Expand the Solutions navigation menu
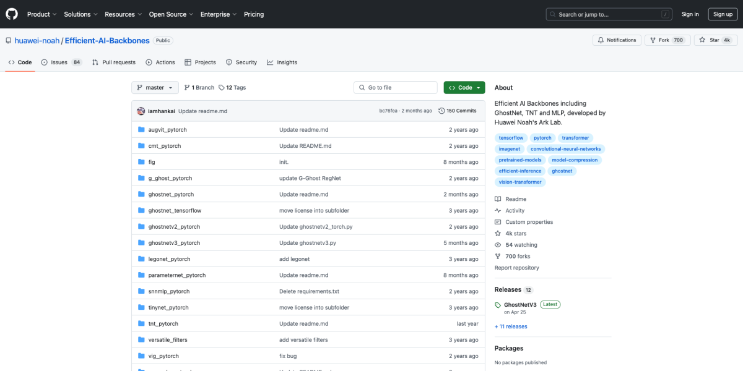This screenshot has width=743, height=371. pos(80,14)
